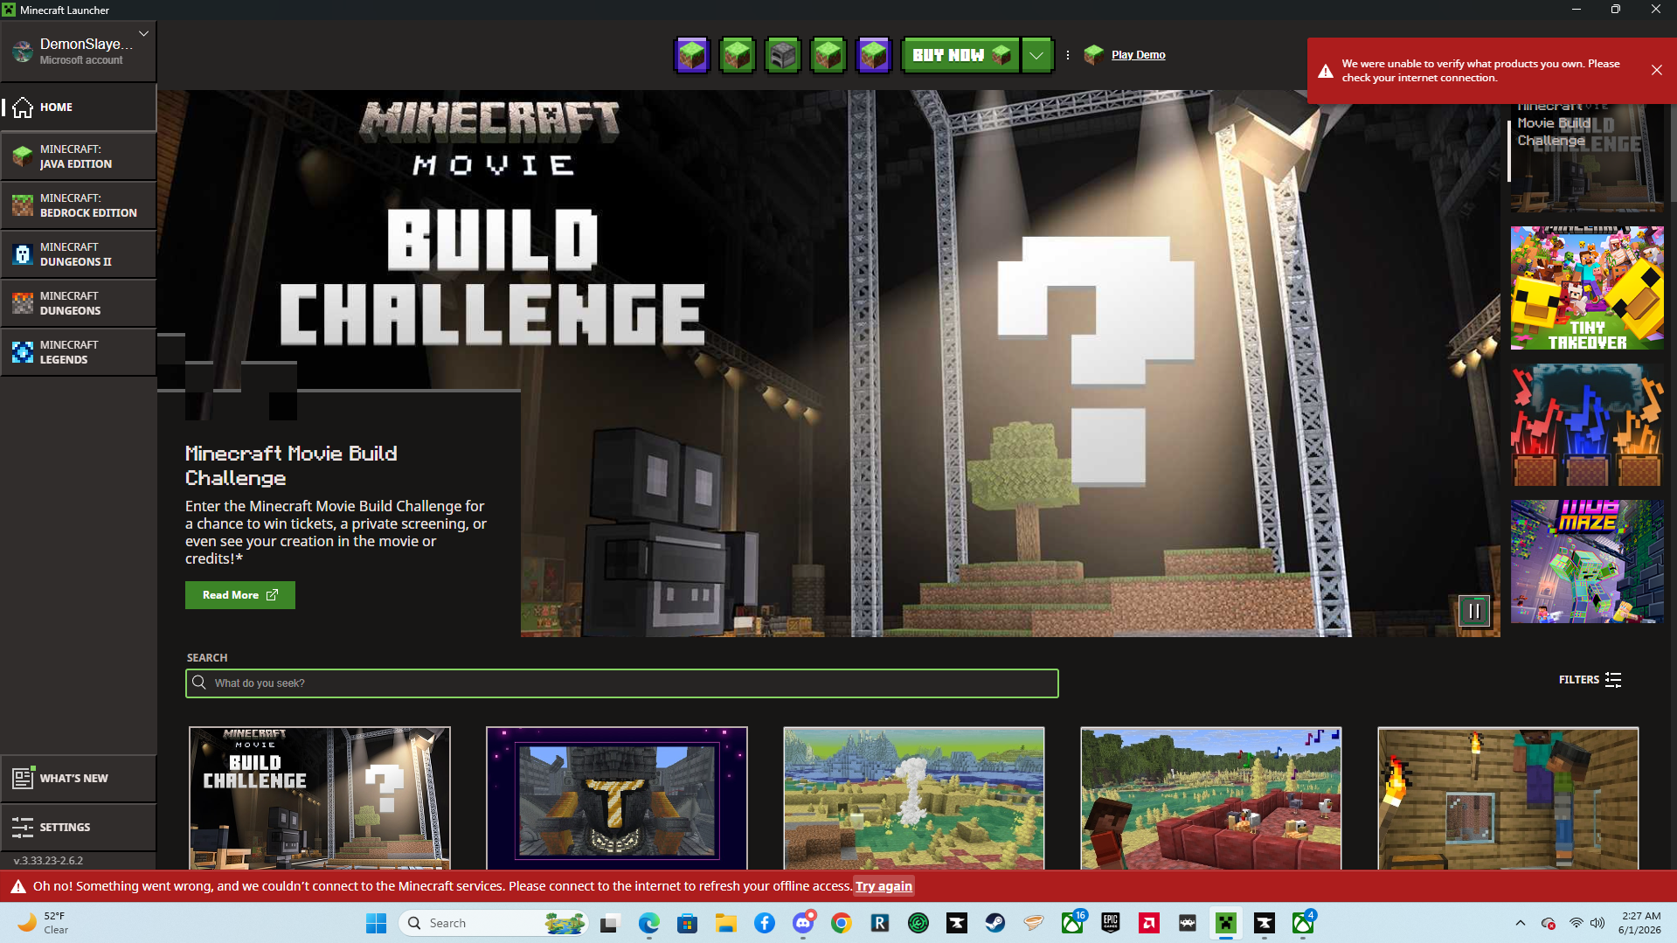Launch Steam from the taskbar
Screen dimensions: 1677x943
point(995,923)
